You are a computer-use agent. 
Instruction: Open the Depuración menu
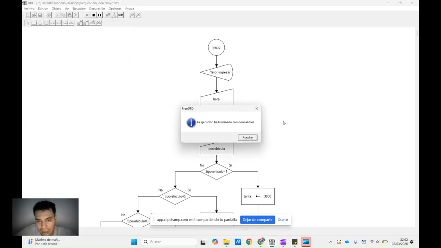pyautogui.click(x=97, y=8)
